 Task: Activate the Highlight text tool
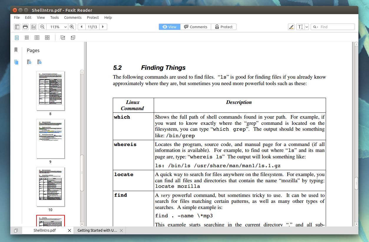coord(291,27)
